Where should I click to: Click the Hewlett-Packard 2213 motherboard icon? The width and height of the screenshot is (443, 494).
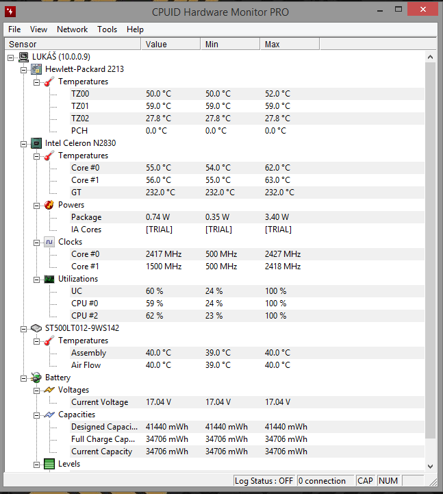36,69
